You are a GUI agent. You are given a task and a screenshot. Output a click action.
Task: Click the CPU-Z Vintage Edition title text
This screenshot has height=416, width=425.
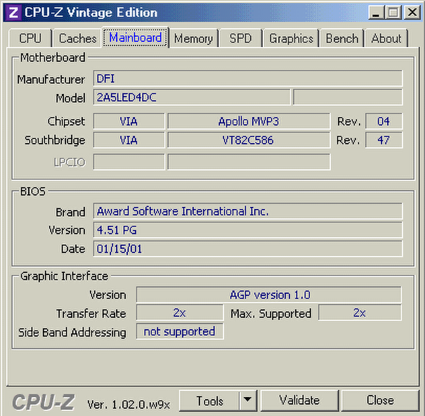pos(91,13)
